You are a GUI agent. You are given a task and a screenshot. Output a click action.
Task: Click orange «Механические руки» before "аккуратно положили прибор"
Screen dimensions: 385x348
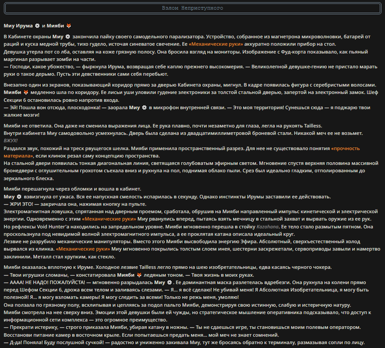216,44
